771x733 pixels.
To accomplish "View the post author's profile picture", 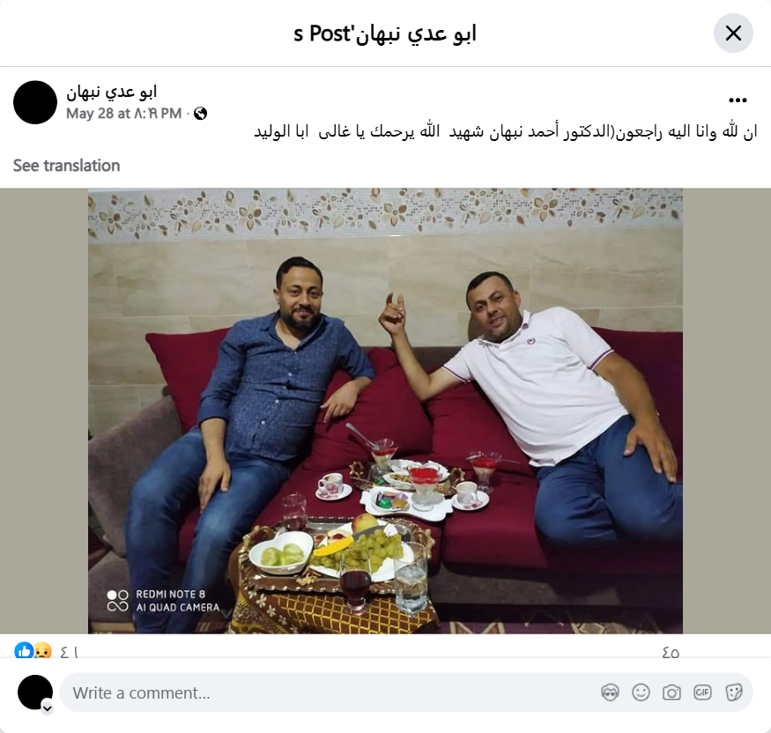I will (35, 102).
